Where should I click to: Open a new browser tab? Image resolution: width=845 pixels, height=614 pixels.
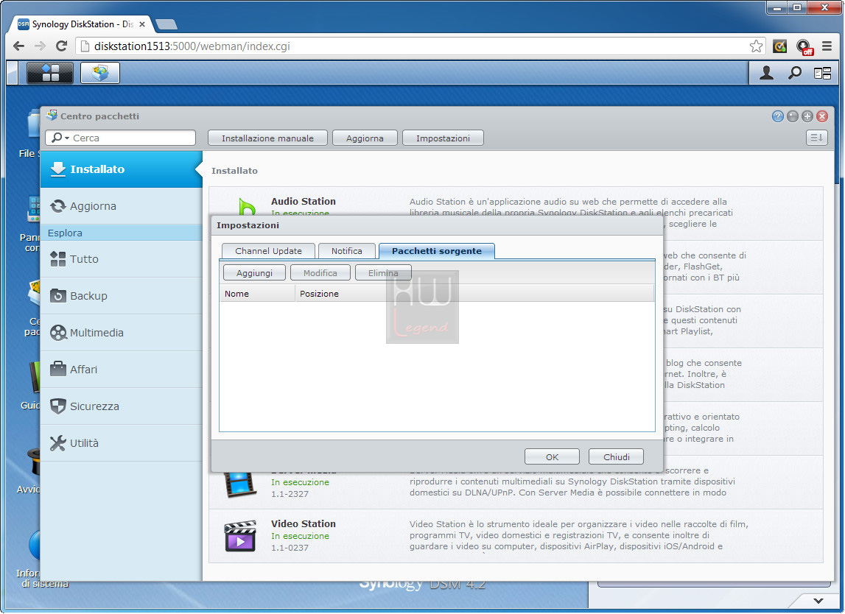(166, 24)
